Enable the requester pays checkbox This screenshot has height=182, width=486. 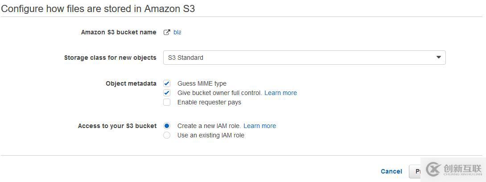167,102
